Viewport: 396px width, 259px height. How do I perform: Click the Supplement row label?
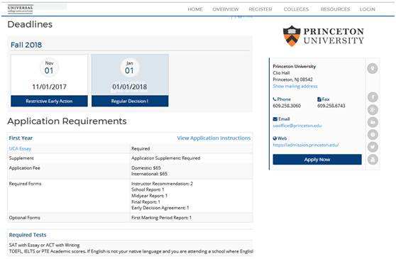coord(21,158)
